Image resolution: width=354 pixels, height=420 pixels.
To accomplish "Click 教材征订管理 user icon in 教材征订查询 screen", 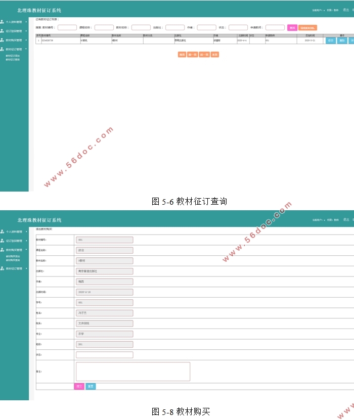I will point(2,49).
